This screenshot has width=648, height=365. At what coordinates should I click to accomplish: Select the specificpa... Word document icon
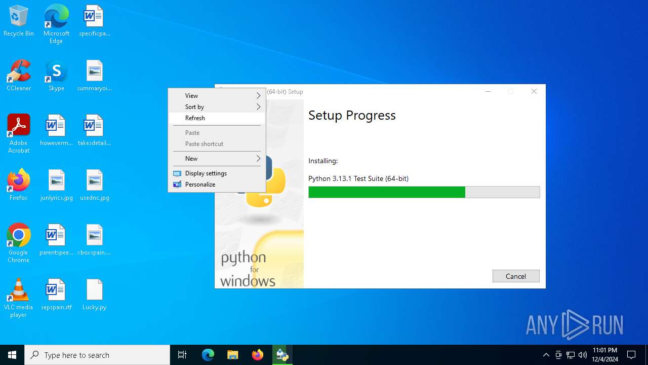pos(94,21)
